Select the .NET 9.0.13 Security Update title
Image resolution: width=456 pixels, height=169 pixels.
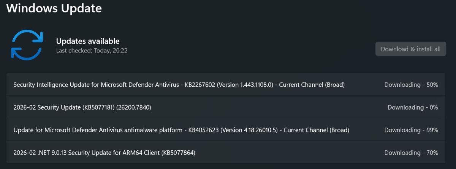[104, 153]
